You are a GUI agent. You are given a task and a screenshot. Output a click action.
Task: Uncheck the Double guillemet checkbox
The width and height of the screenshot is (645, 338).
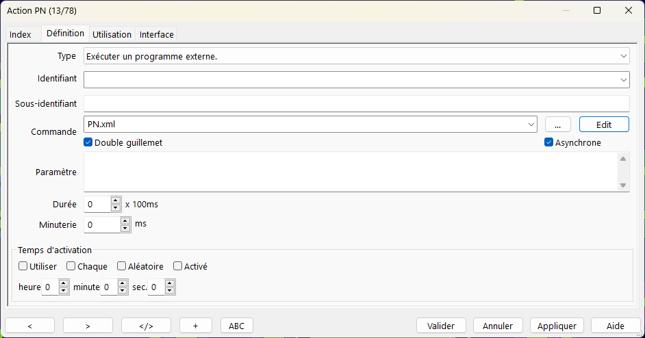pos(88,142)
